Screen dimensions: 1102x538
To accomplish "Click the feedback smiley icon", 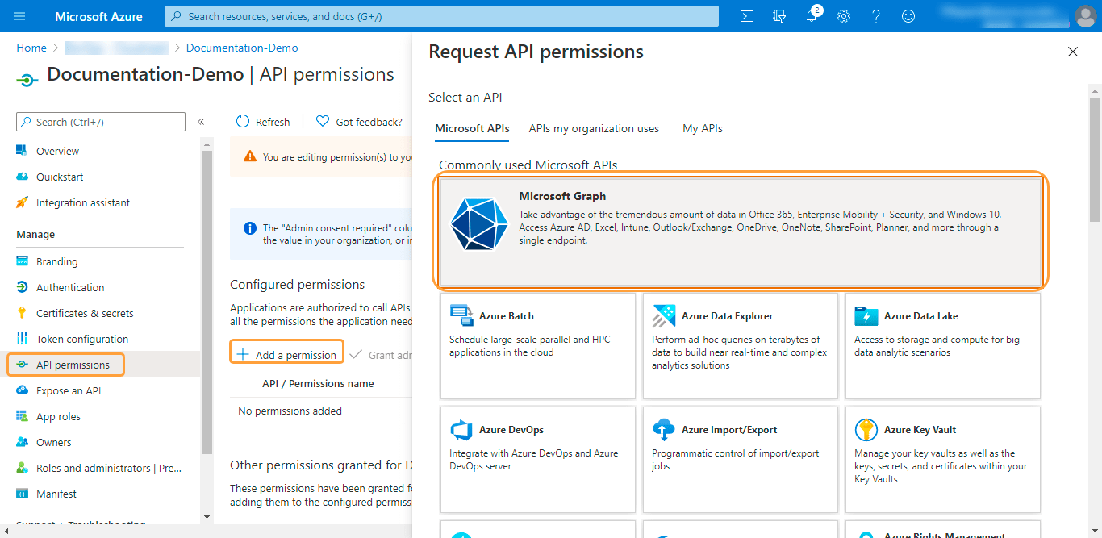I will coord(908,16).
